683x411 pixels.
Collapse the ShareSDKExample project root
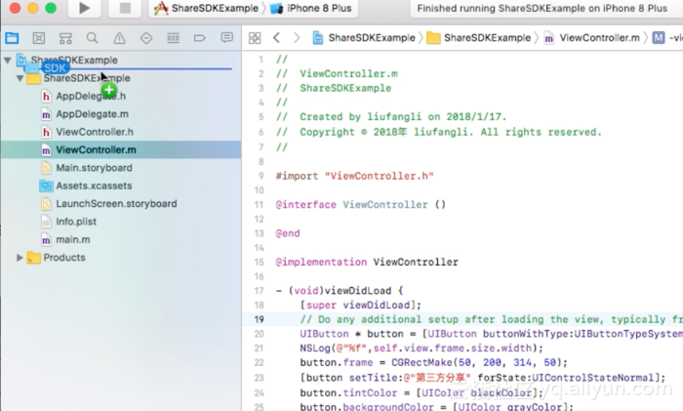8,61
